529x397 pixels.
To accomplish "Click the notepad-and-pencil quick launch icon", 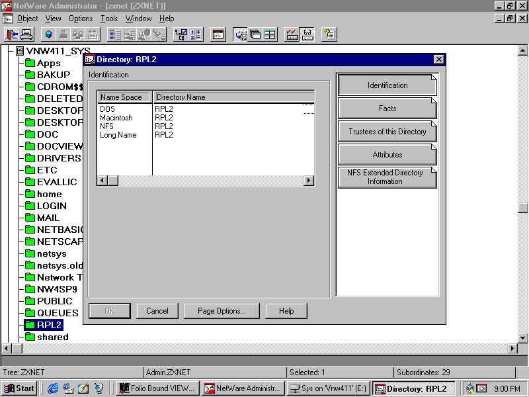I will [x=83, y=388].
